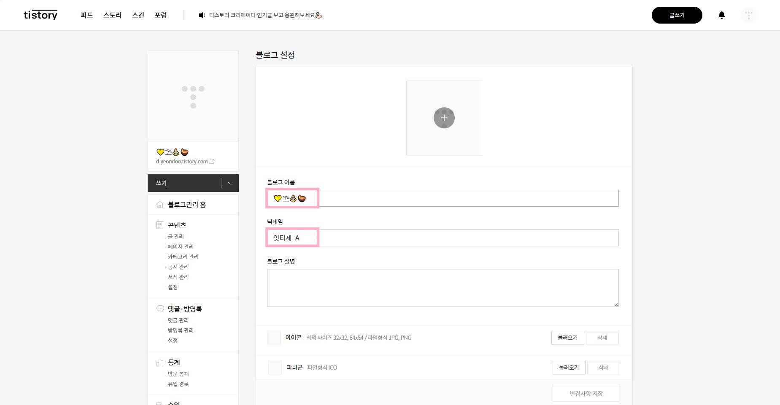Click the 닉네임 input field
Image resolution: width=780 pixels, height=405 pixels.
coord(443,238)
